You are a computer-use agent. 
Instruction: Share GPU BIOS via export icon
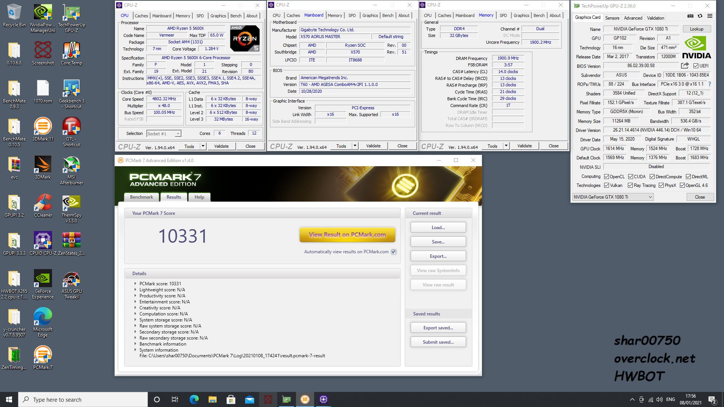pos(685,66)
